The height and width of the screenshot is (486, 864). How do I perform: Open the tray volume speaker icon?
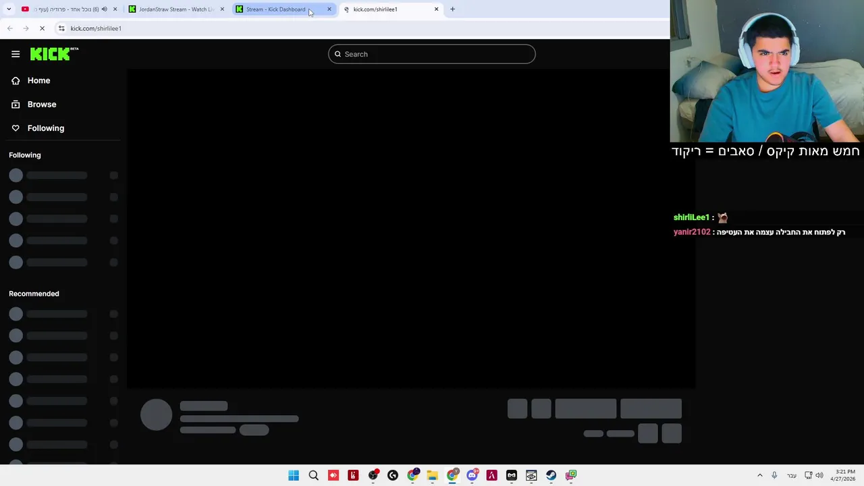819,475
